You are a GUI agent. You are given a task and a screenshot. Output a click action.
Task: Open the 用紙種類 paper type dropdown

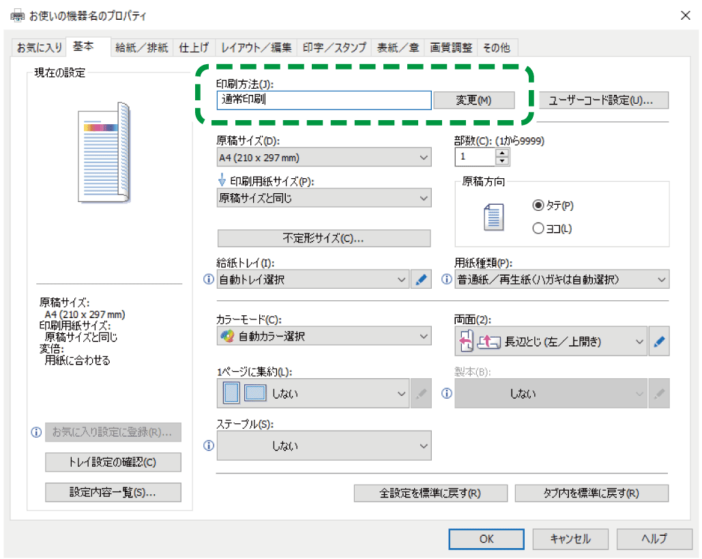561,280
